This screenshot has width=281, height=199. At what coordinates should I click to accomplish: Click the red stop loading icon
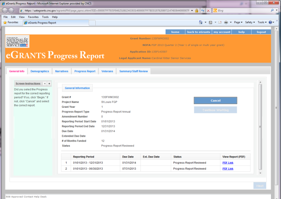[x=208, y=11]
